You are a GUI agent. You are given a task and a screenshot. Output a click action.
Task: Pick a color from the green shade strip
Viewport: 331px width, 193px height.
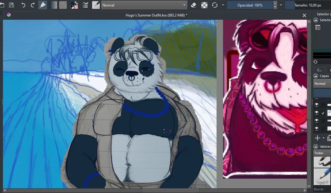coord(322,51)
